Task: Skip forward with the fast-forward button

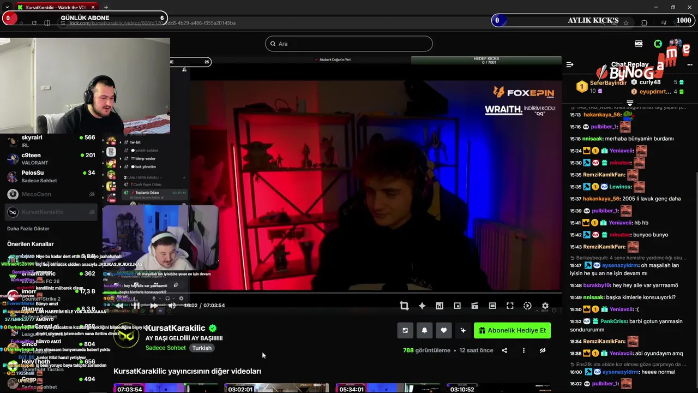Action: pos(154,306)
